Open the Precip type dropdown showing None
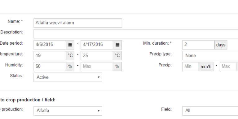Image resolution: width=238 pixels, height=119 pixels. (x=210, y=55)
